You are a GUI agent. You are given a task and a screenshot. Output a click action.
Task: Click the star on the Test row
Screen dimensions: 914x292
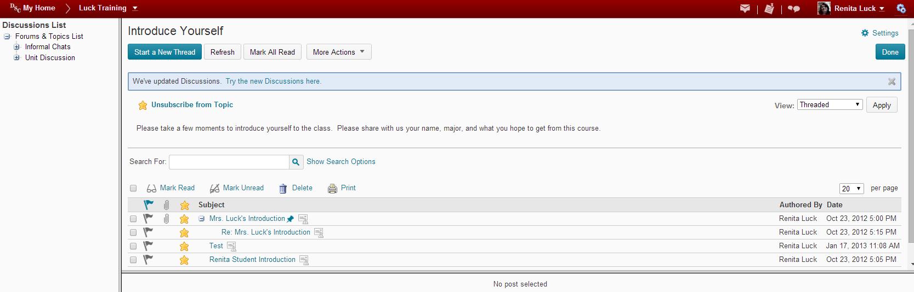184,246
